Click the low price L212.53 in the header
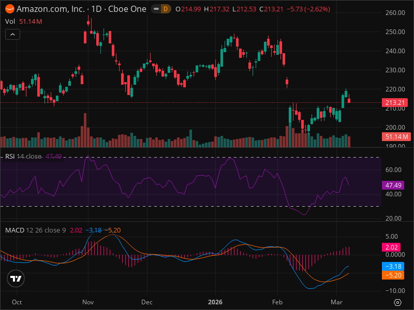The width and height of the screenshot is (414, 310). point(244,9)
